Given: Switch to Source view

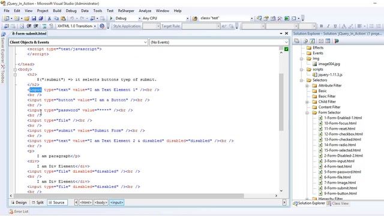Looking at the screenshot, I should [x=56, y=203].
